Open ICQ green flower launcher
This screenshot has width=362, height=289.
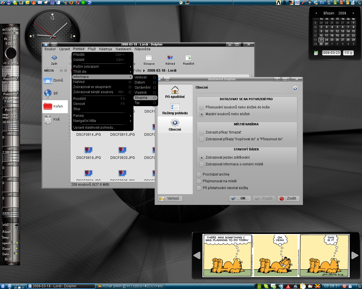(x=83, y=3)
